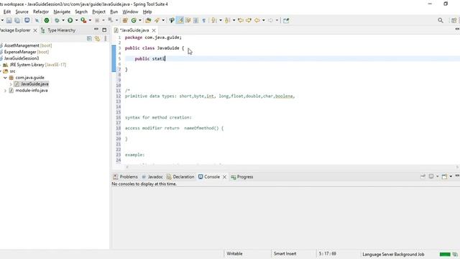Click the Open Type toolbar icon

coord(148,20)
